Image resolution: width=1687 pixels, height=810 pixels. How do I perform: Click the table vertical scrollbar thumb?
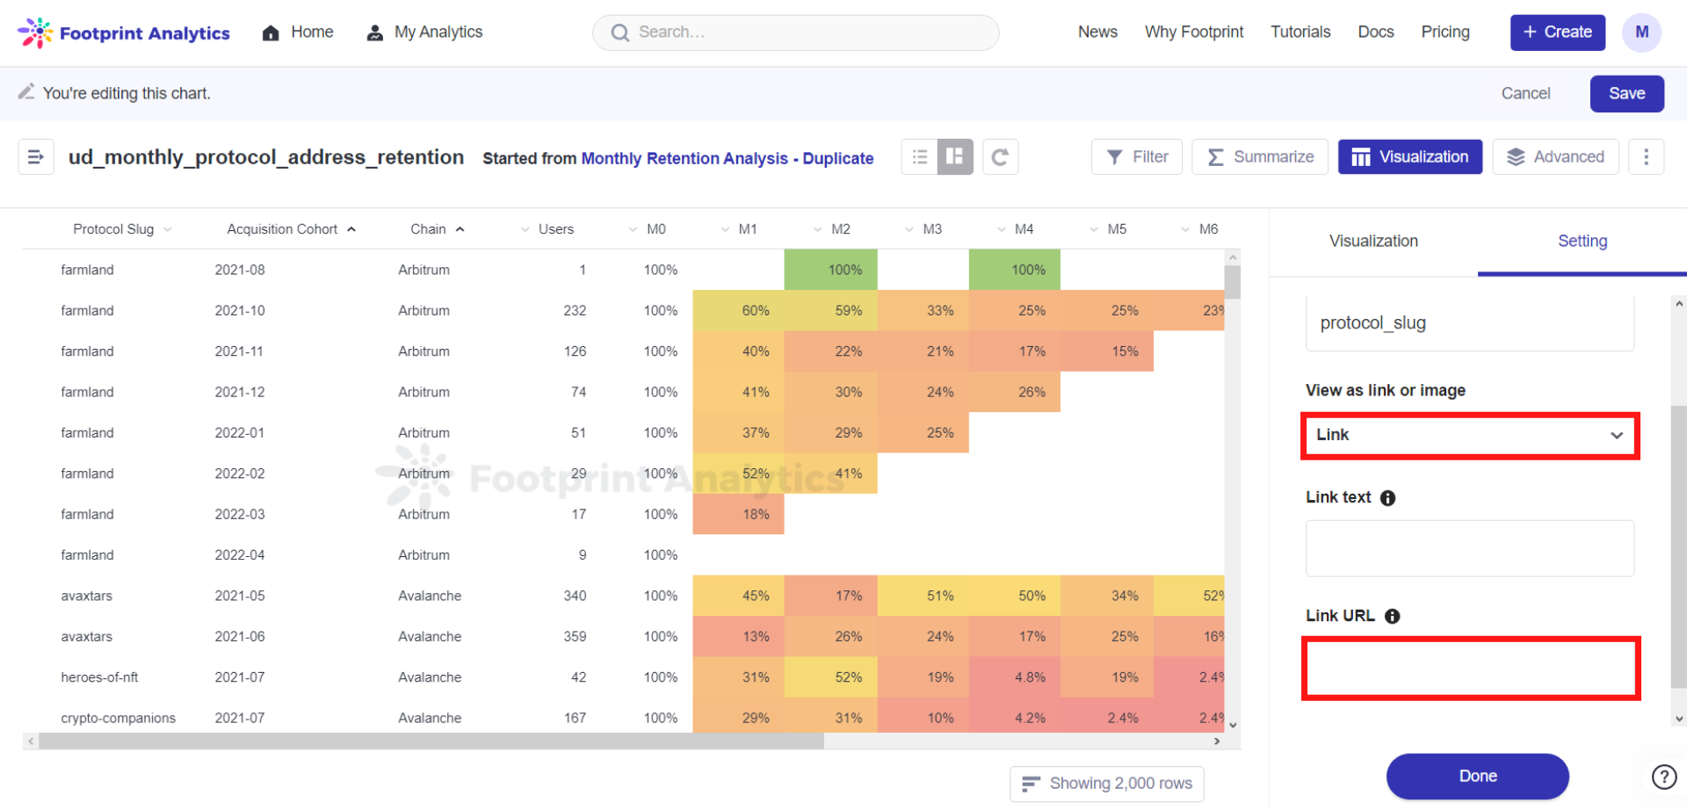pyautogui.click(x=1233, y=282)
